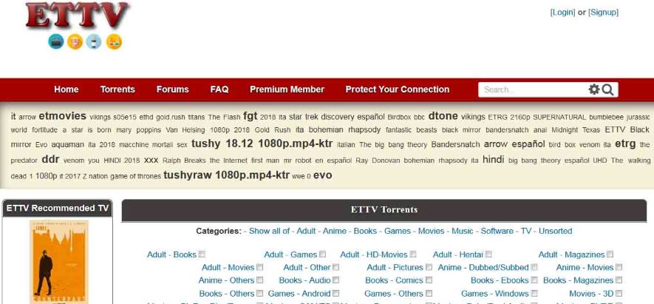Click the Adult - Movies link
Screen dimensions: 654x304
pos(228,267)
